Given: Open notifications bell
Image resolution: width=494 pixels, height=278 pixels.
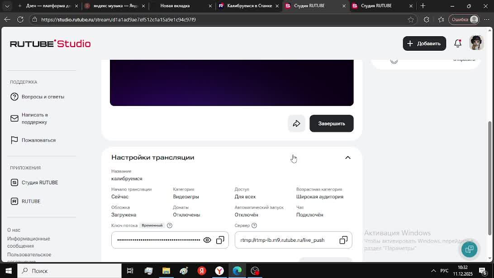Looking at the screenshot, I should tap(458, 43).
